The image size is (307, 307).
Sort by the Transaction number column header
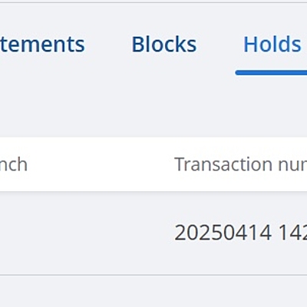[240, 164]
